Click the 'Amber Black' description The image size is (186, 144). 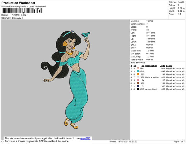[152, 89]
